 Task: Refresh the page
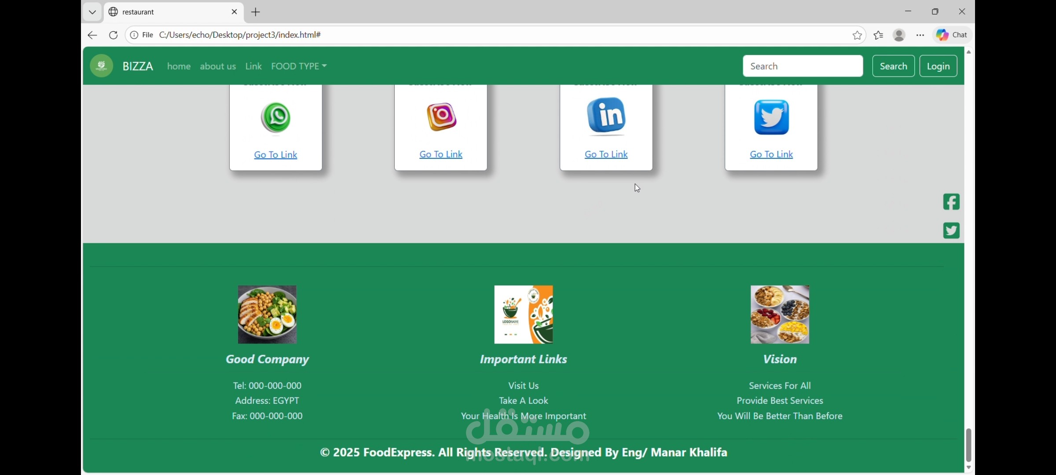tap(114, 35)
